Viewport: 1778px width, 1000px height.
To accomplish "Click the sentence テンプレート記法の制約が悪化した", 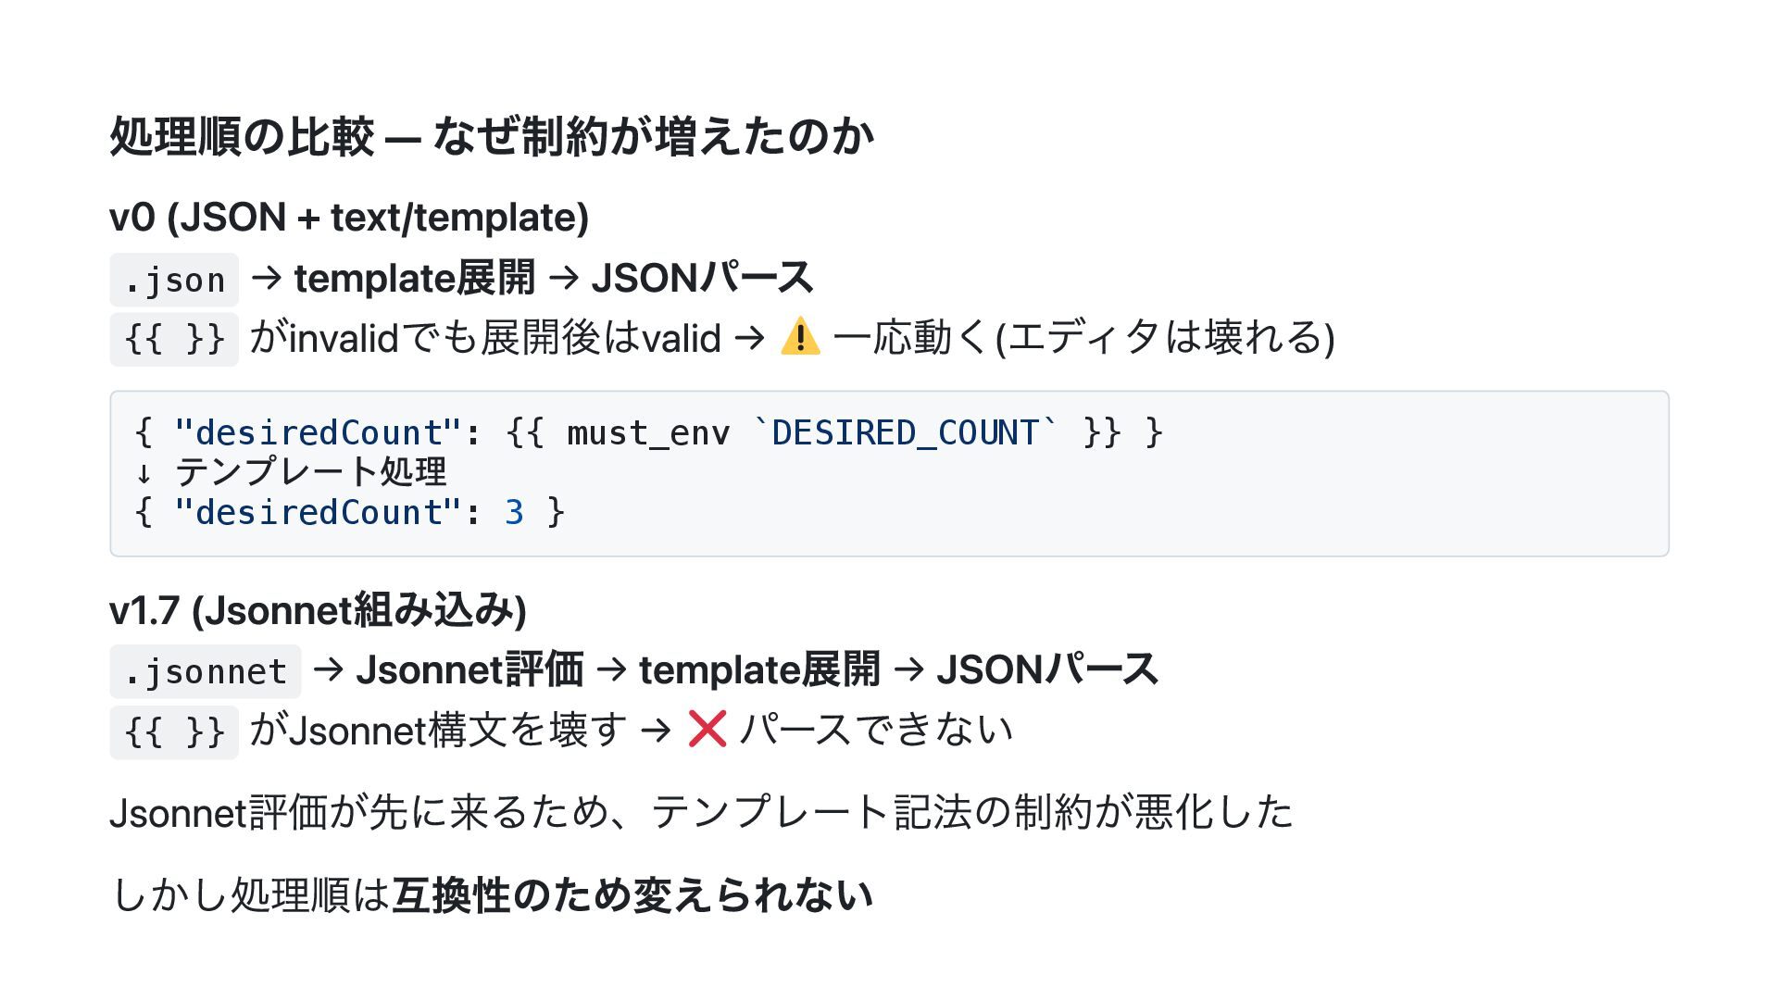I will 972,812.
